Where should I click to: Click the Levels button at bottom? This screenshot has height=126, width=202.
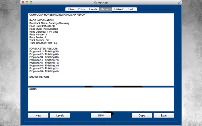tap(60, 115)
